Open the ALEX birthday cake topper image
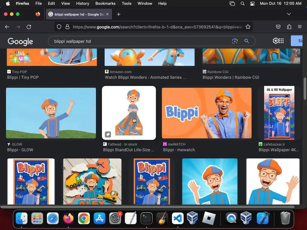The width and height of the screenshot is (307, 230). click(92, 181)
